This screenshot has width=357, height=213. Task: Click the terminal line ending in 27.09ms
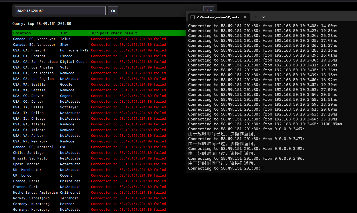(263, 90)
